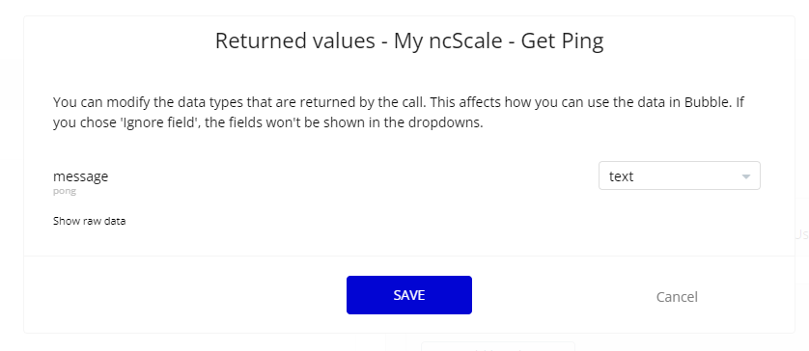Click the dropdown arrow next to text
Screen dimensions: 809x351
coord(745,176)
